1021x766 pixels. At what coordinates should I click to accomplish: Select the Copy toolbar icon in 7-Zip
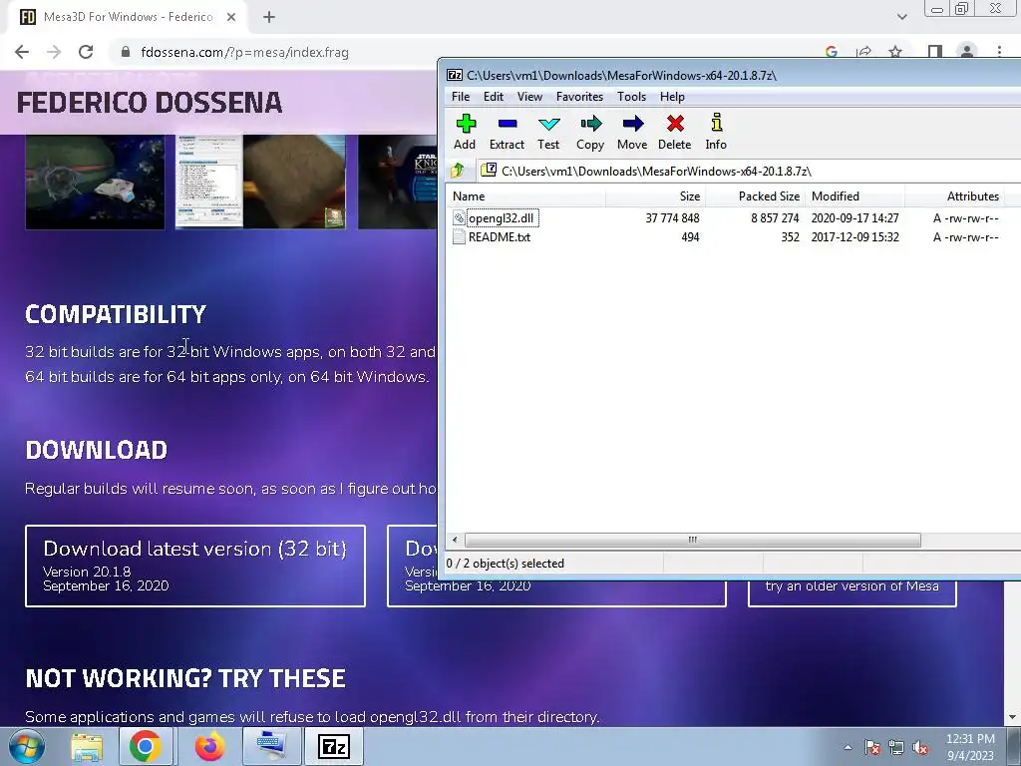pyautogui.click(x=590, y=132)
